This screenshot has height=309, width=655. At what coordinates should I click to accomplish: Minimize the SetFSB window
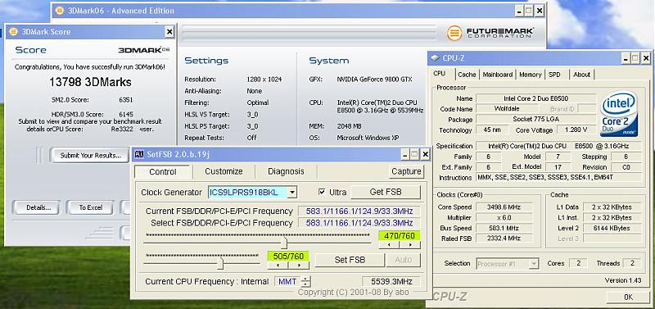(404, 155)
